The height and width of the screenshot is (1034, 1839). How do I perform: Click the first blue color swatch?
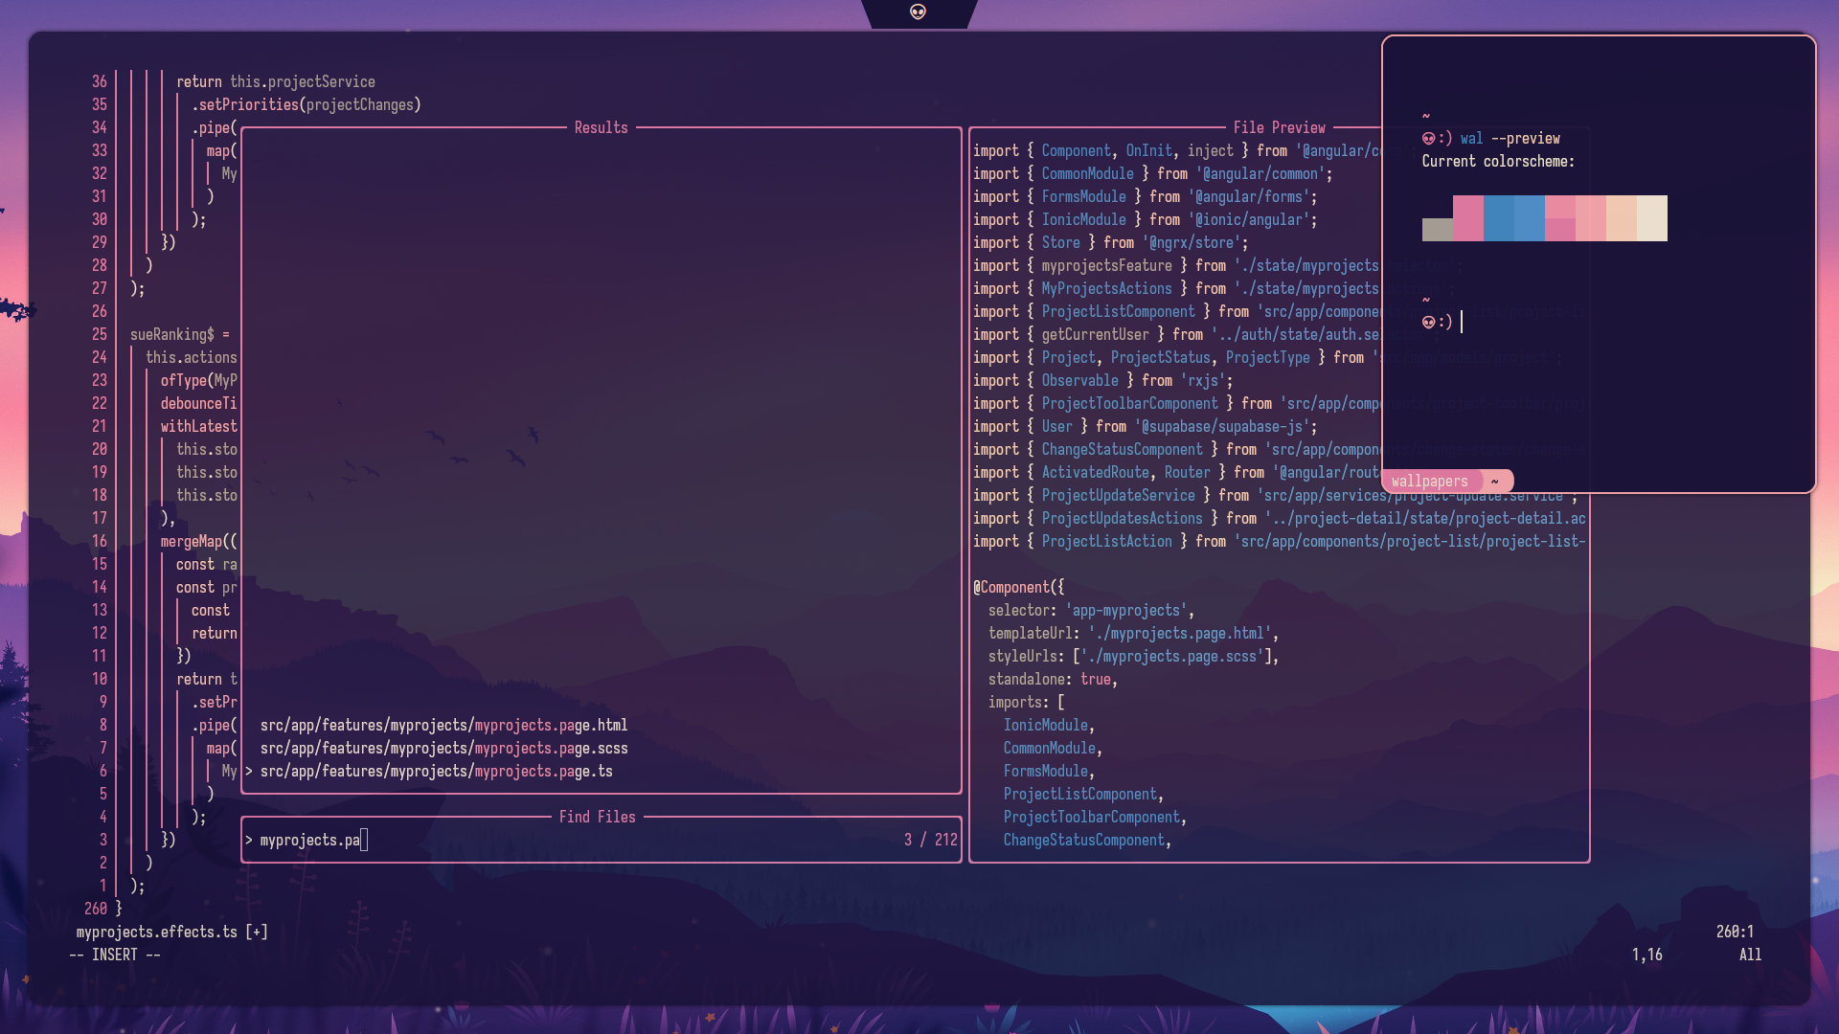click(1498, 218)
